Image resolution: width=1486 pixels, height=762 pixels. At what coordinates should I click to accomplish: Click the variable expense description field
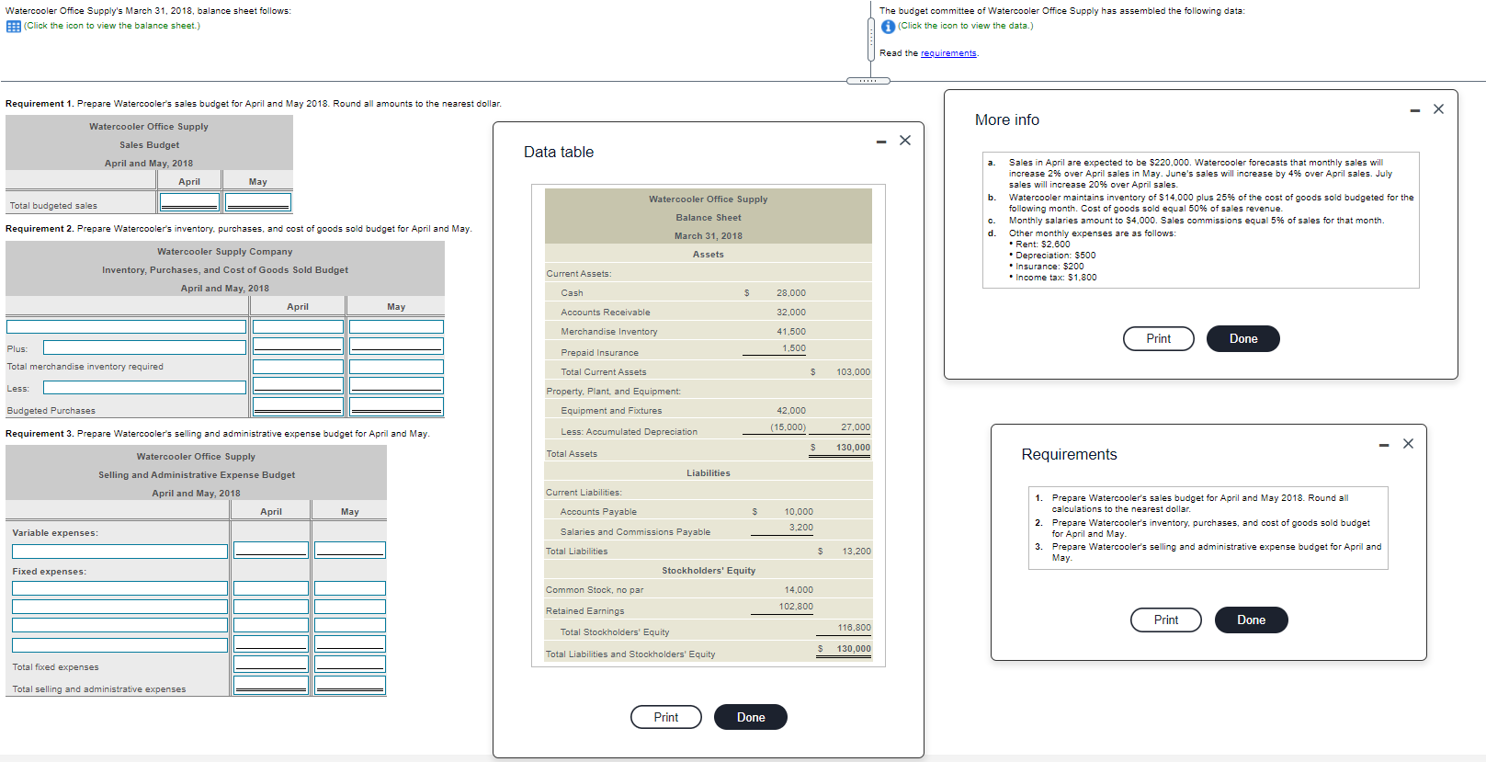(119, 552)
